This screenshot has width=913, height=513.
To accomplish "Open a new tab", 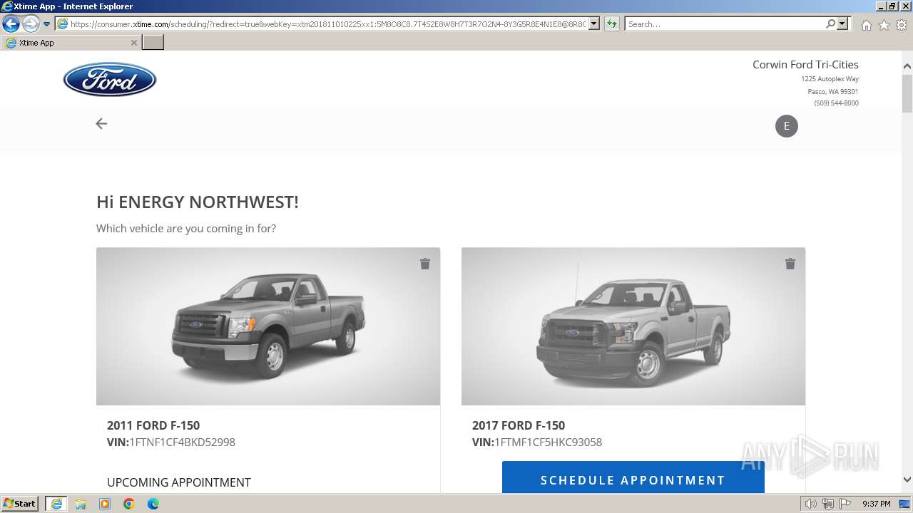I will tap(153, 43).
